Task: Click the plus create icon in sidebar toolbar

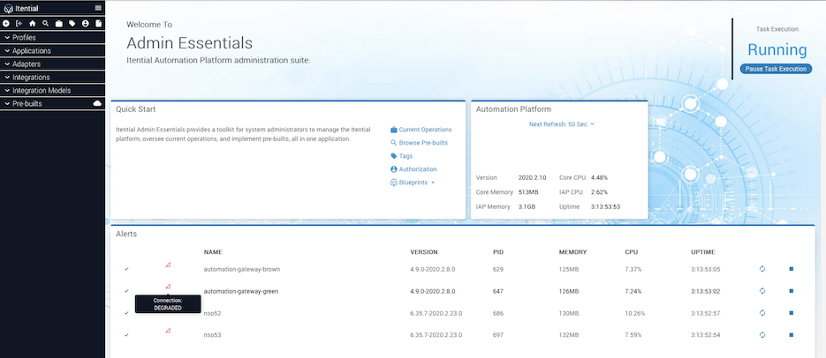Action: 6,24
